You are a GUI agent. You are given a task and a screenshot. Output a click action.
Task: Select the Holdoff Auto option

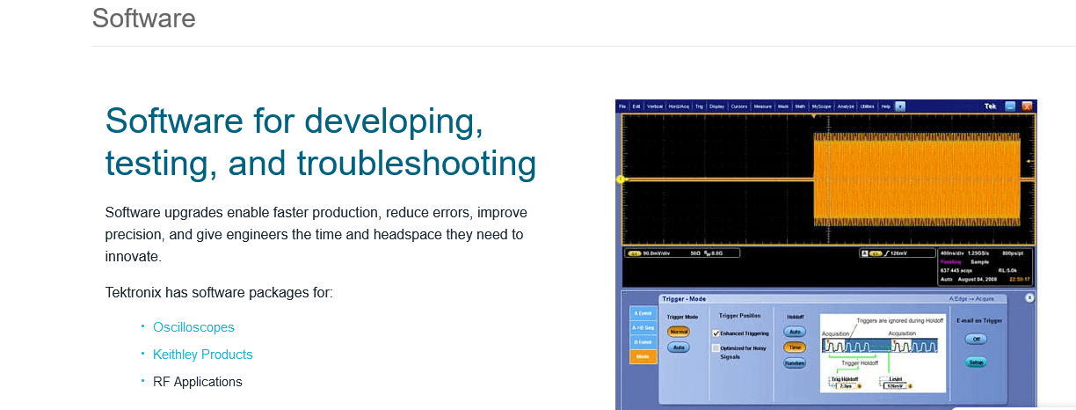click(795, 332)
